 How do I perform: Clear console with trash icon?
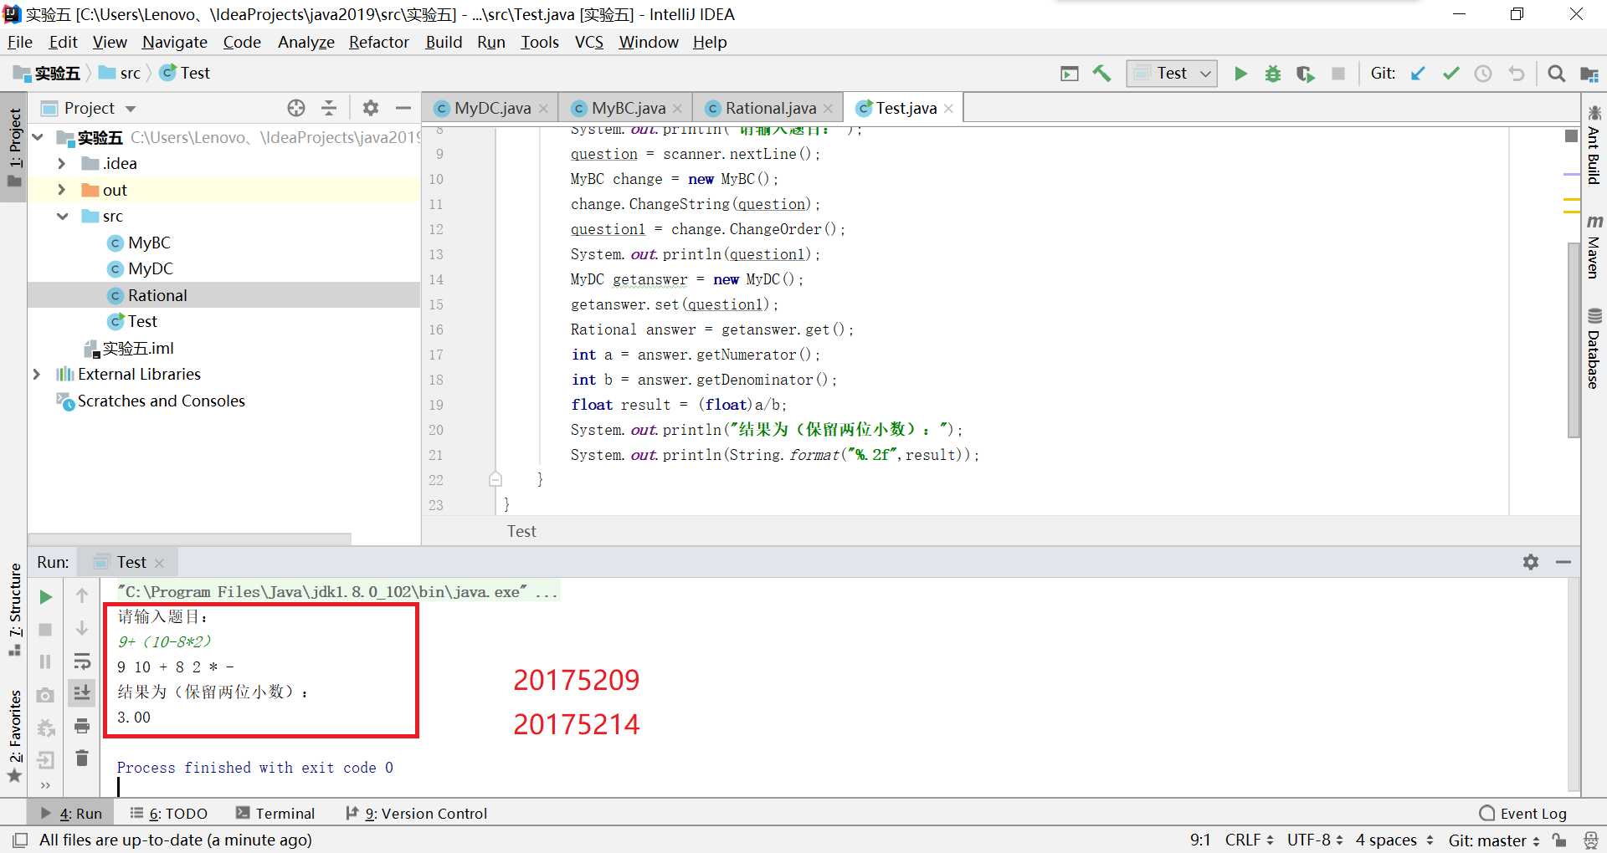pos(82,759)
